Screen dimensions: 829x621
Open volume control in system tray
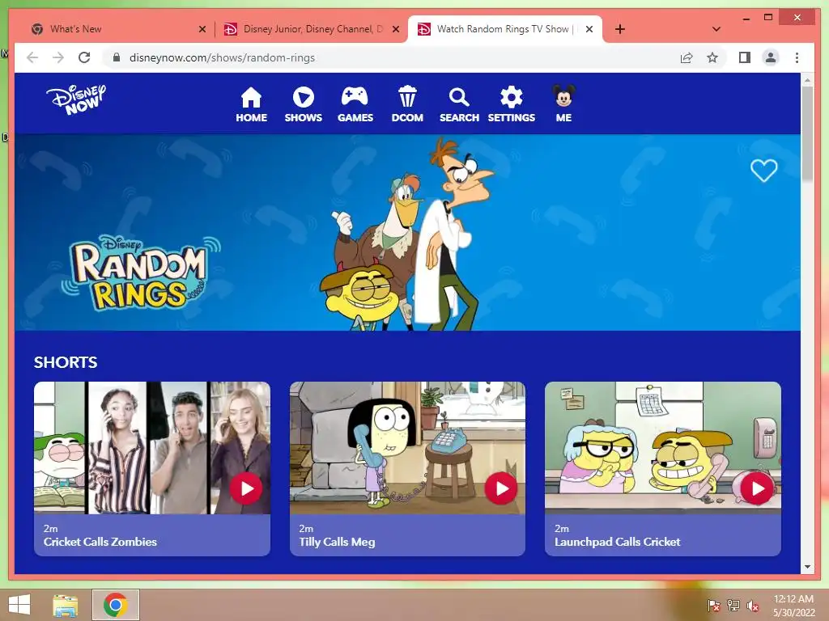coord(752,606)
